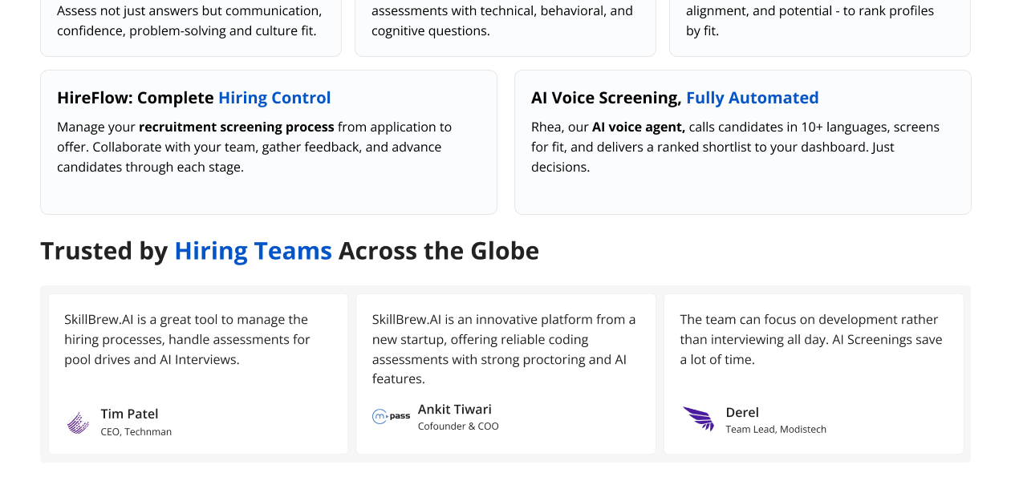Select Ankit Tiwari's testimonial card
Screen dimensions: 1011x481
[505, 374]
